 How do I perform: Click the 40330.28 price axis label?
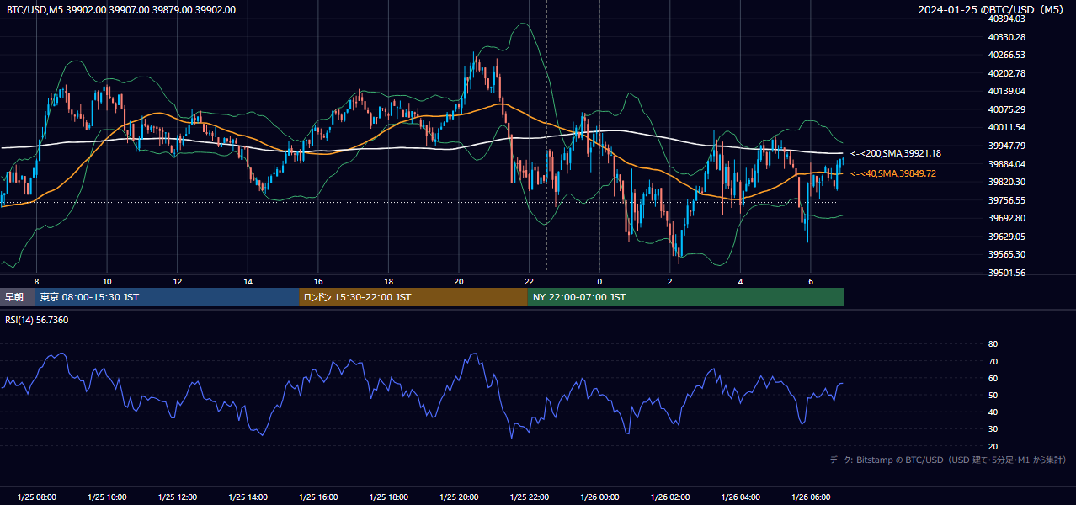[1007, 37]
